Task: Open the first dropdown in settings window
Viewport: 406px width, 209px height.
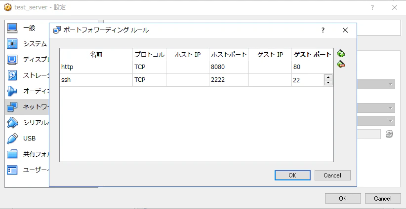Action: 376,84
